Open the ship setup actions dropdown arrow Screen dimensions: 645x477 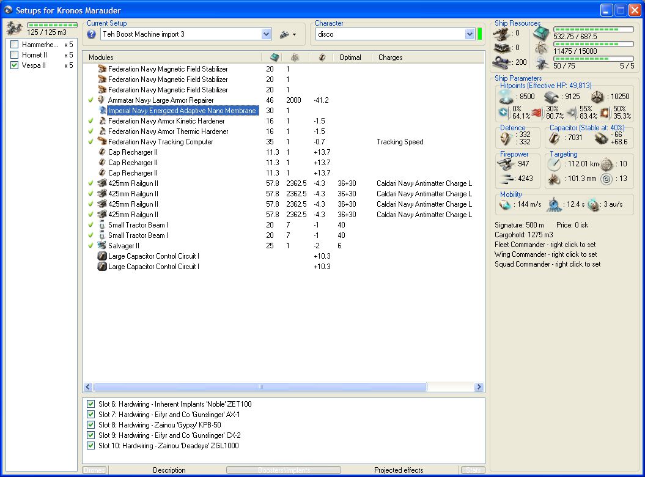294,35
